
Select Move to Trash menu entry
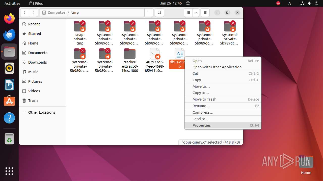click(223, 99)
